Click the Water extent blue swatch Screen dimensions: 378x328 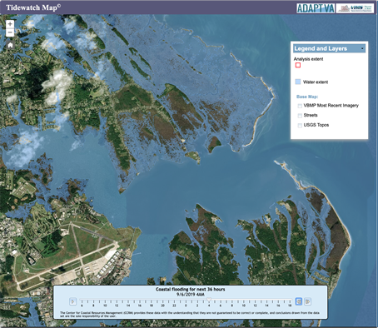click(x=298, y=82)
